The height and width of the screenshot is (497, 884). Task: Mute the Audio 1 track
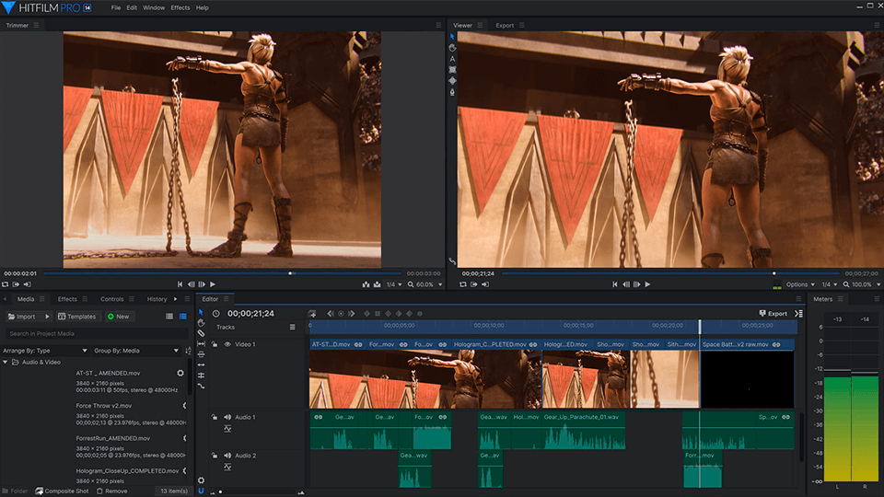pyautogui.click(x=227, y=418)
